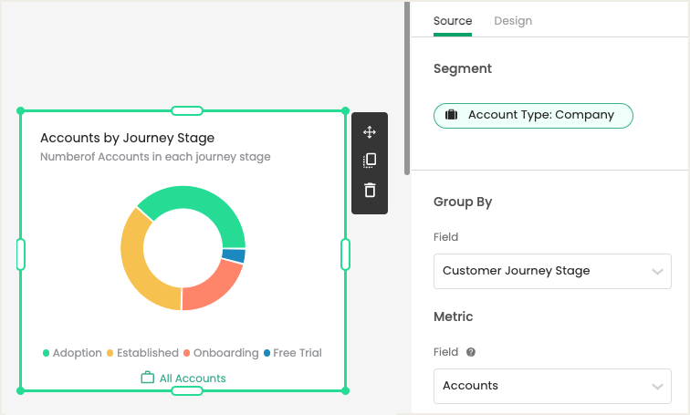Open the Customer Journey Stage dropdown
The image size is (690, 415).
(552, 271)
